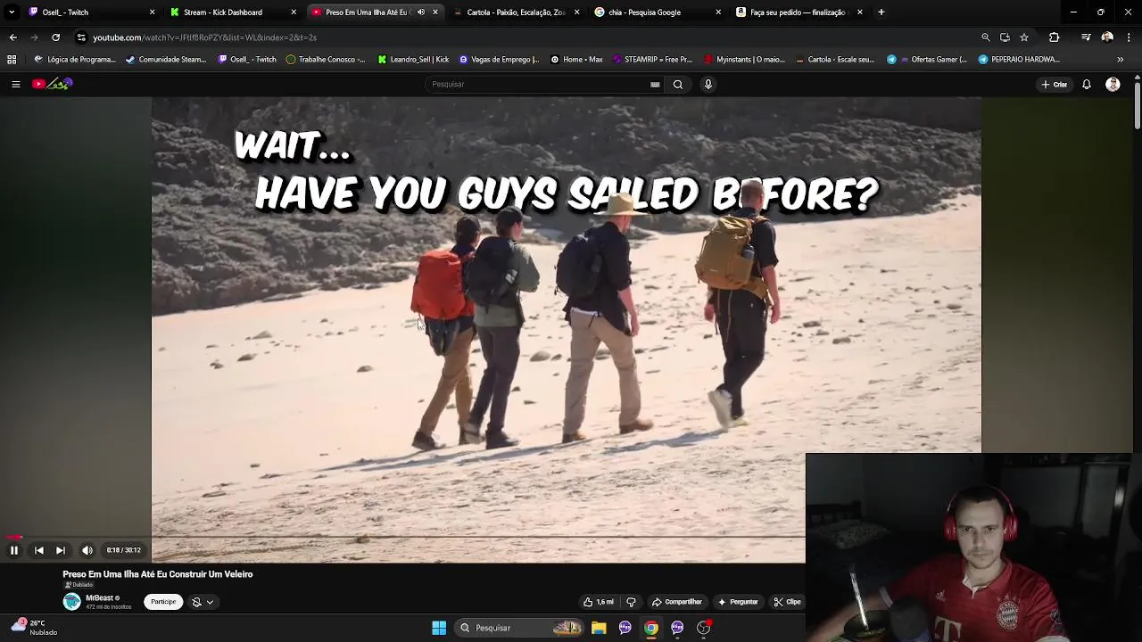1142x642 pixels.
Task: Switch to the 'chia - Pesquisa Google' tab
Action: pyautogui.click(x=658, y=12)
